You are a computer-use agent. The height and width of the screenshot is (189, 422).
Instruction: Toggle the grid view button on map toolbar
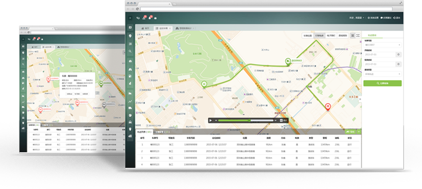(x=353, y=36)
